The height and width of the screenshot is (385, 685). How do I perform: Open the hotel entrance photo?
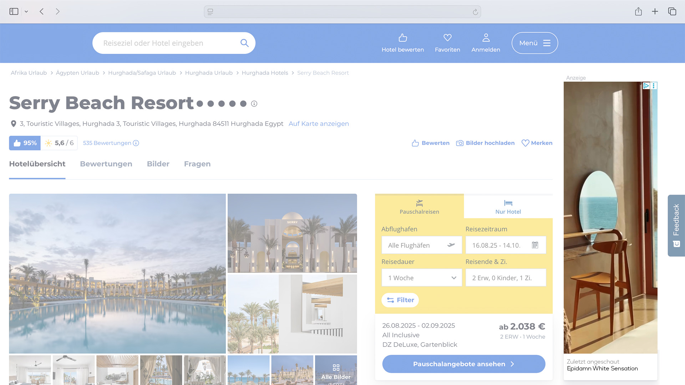pyautogui.click(x=292, y=233)
